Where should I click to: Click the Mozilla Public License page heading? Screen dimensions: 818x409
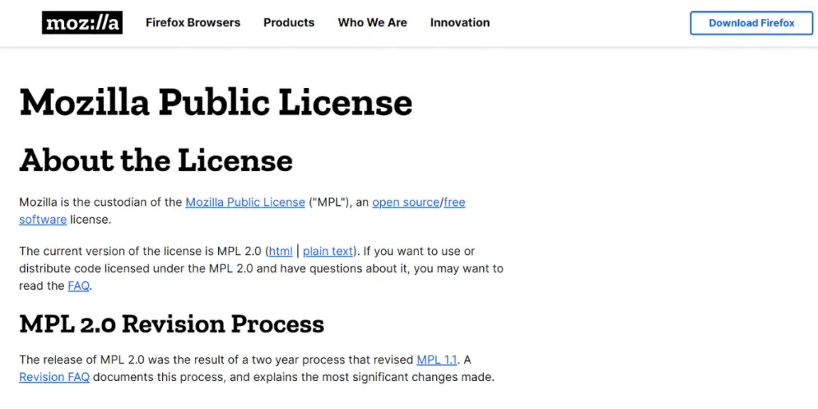coord(216,103)
